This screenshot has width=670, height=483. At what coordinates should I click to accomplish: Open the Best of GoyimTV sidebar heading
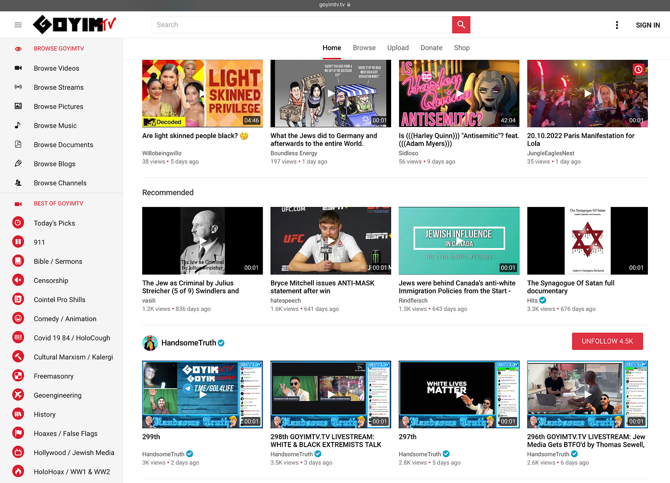[58, 203]
